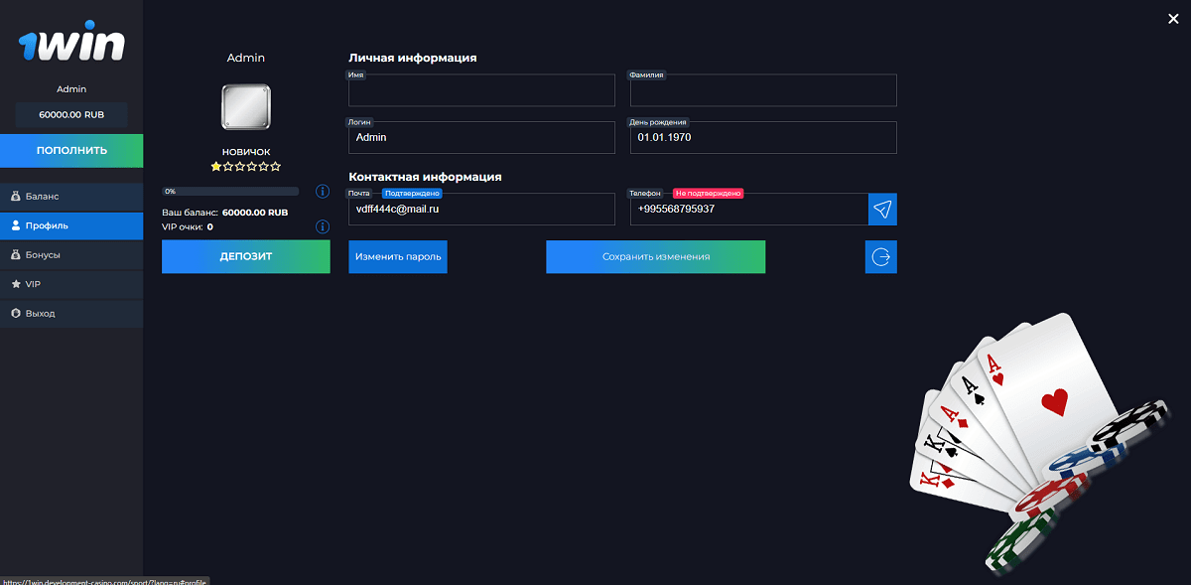
Task: Click the Выход menu item
Action: tap(71, 313)
